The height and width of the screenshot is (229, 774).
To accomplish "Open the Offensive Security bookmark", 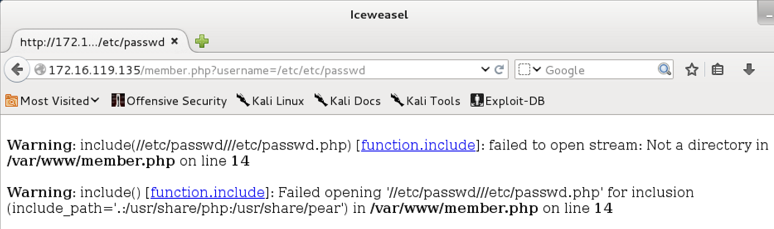I will click(169, 101).
